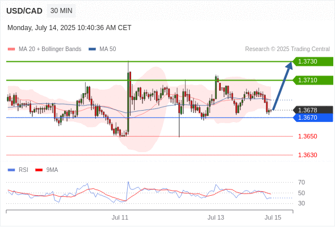Click the red 1.3630 support label
This screenshot has height=227, width=335.
[x=307, y=155]
